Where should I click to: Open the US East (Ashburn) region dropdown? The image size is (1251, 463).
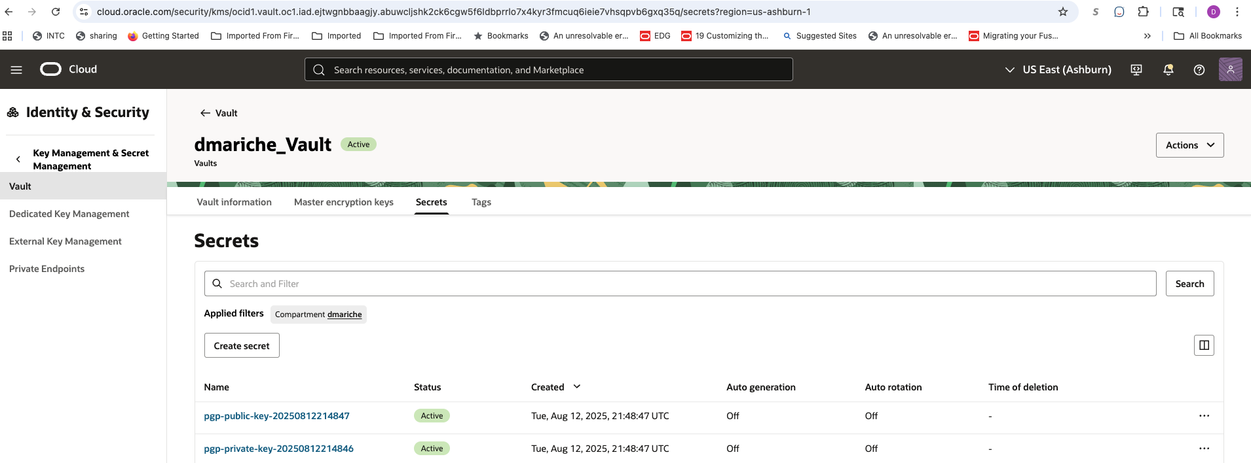[x=1058, y=70]
